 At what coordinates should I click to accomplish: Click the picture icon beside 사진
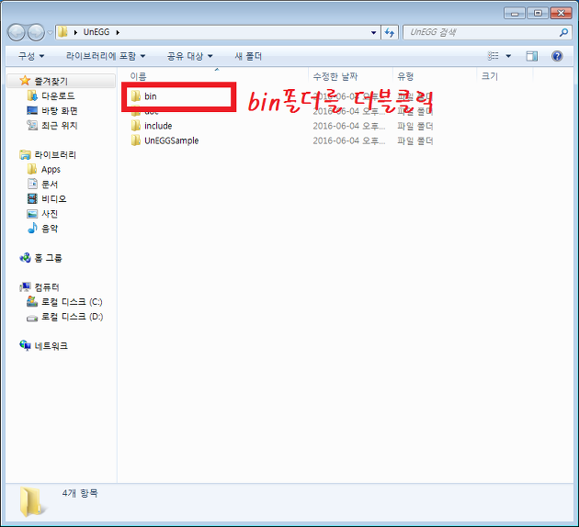[32, 214]
